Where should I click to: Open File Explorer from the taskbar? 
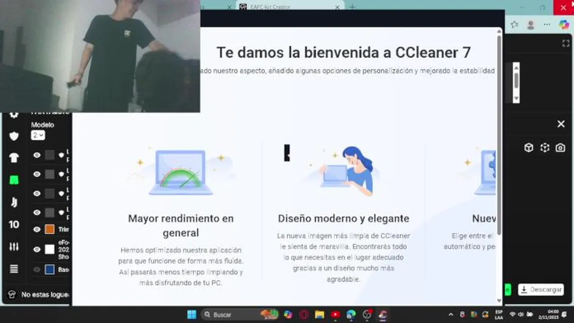(319, 314)
